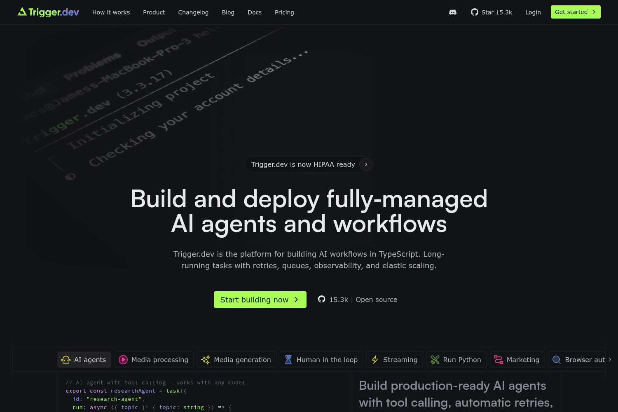
Task: Click Star 15.3k text link
Action: 496,12
